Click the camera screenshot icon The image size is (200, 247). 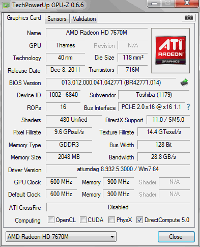click(189, 17)
